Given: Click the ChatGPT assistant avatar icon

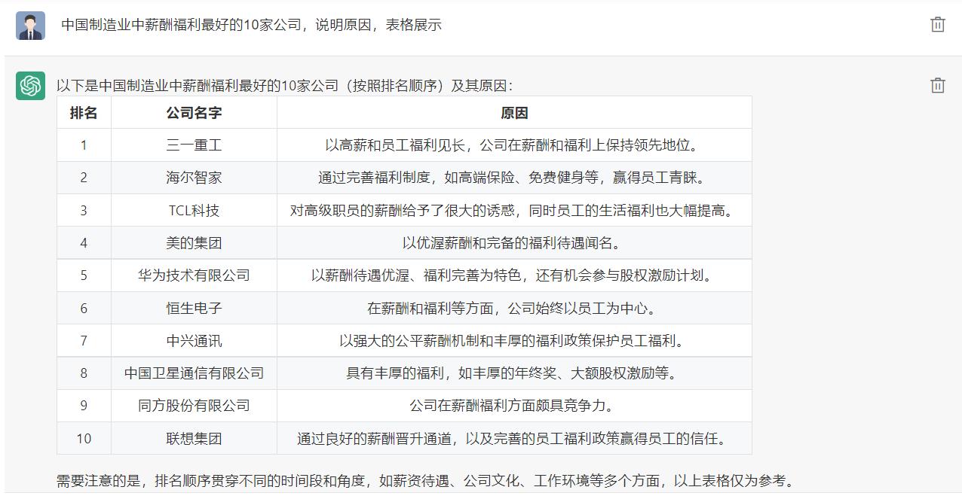Looking at the screenshot, I should click(30, 87).
